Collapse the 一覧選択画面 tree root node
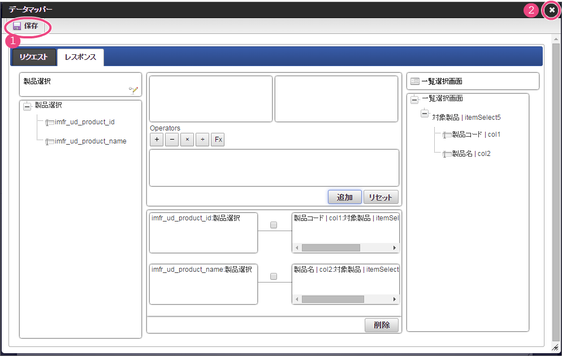The width and height of the screenshot is (562, 356). 414,99
